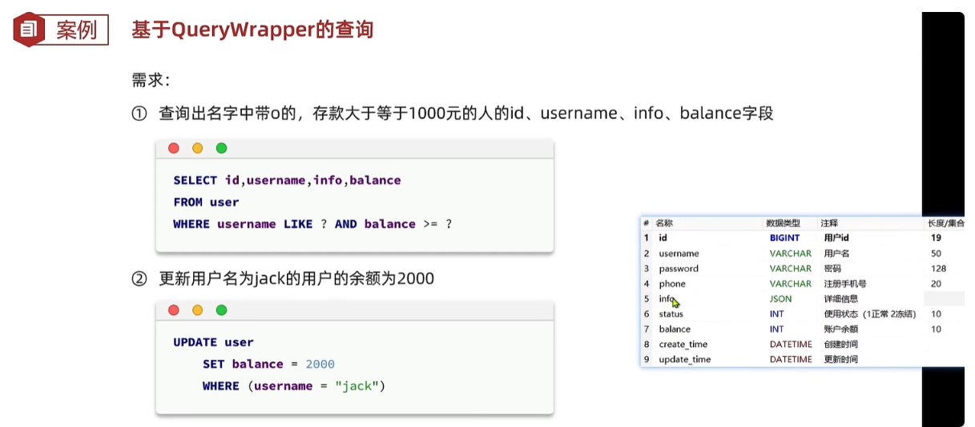Click the 基于QueryWrapper的查询 title
This screenshot has height=427, width=975.
pos(252,30)
